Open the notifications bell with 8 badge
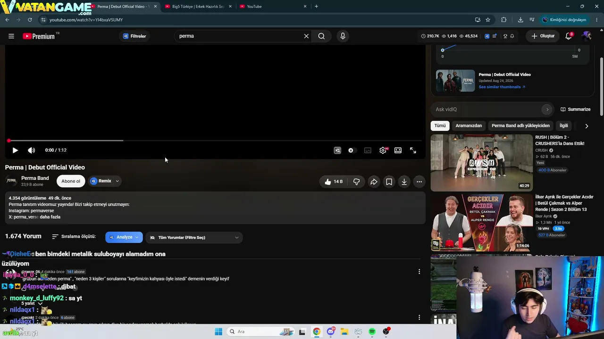Viewport: 604px width, 339px height. click(x=569, y=36)
